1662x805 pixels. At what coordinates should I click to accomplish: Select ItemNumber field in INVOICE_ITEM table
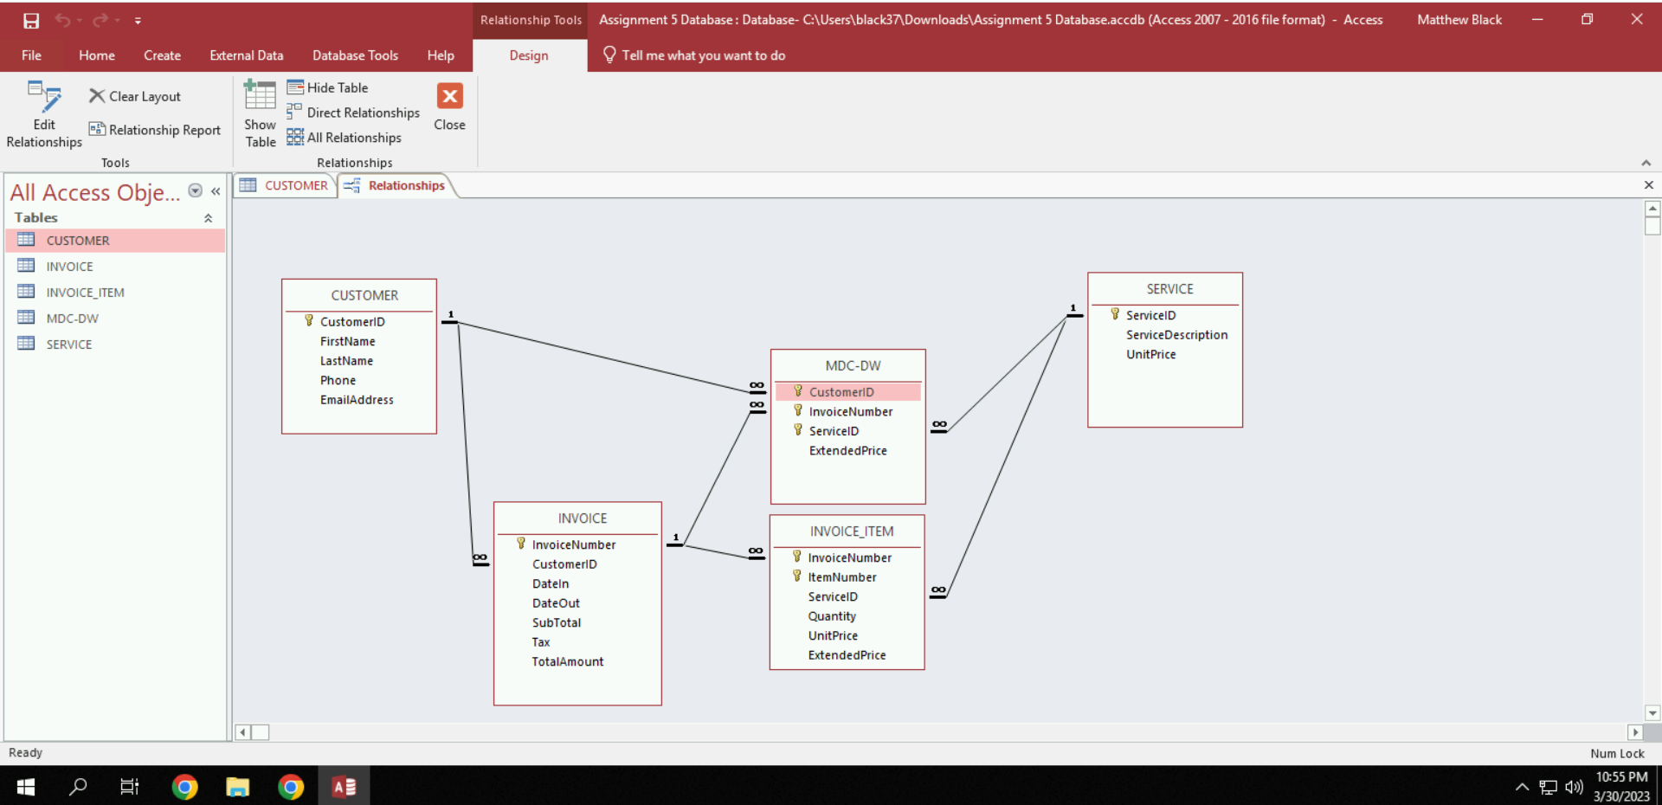pyautogui.click(x=841, y=577)
